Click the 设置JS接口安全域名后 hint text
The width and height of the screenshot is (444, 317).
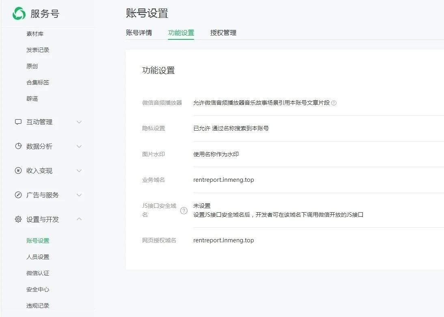[278, 215]
